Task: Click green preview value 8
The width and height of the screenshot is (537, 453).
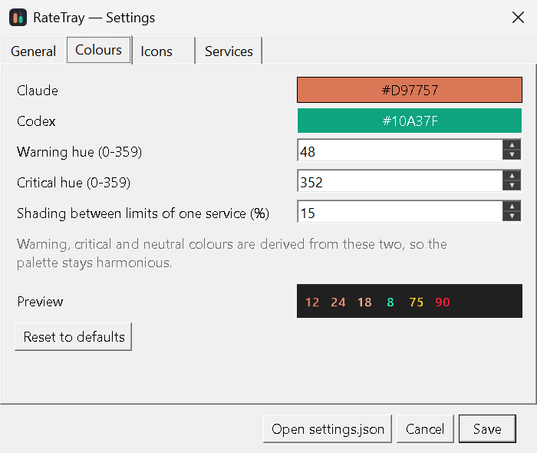Action: click(390, 303)
